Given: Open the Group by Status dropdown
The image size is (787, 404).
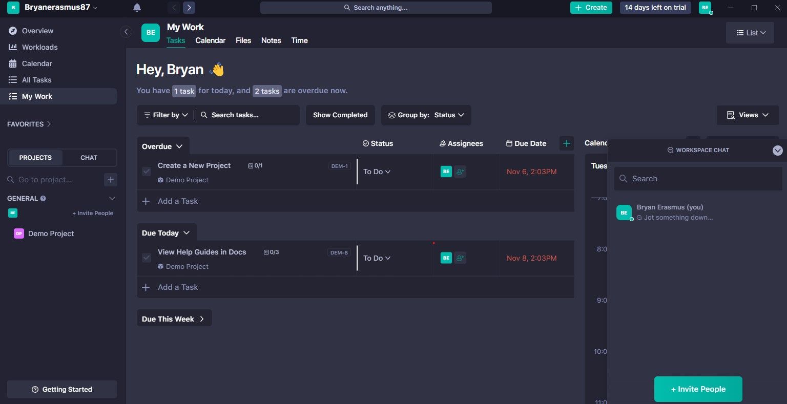Looking at the screenshot, I should [x=426, y=115].
